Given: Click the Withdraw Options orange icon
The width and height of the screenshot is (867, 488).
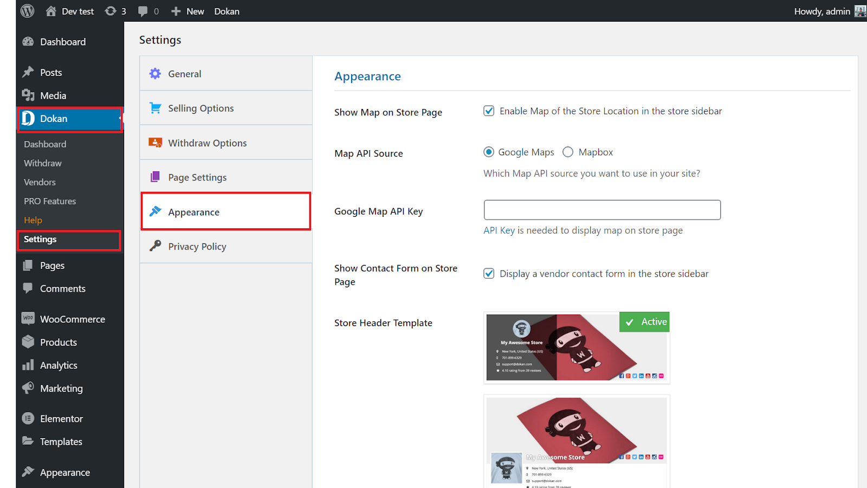Looking at the screenshot, I should [156, 143].
